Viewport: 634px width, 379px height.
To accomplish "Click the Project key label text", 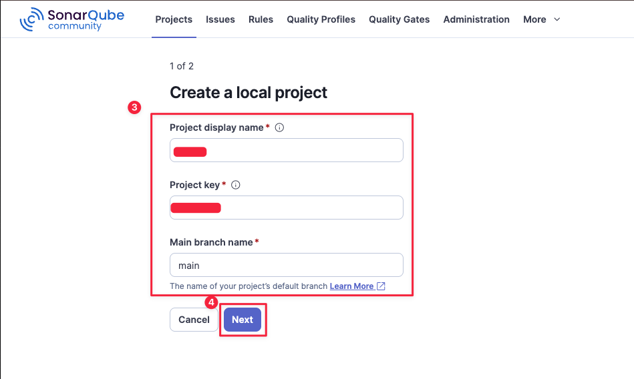I will pyautogui.click(x=194, y=185).
